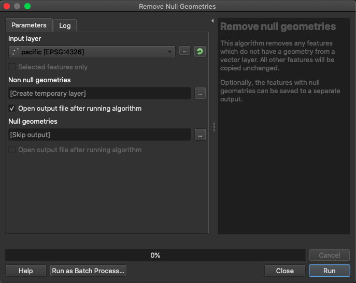Close the dialog with the red window button
This screenshot has width=356, height=283.
[7, 7]
